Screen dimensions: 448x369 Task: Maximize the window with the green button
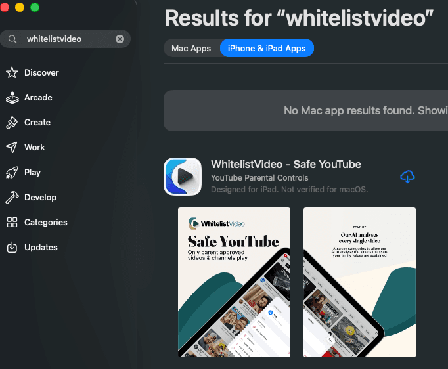[x=35, y=7]
